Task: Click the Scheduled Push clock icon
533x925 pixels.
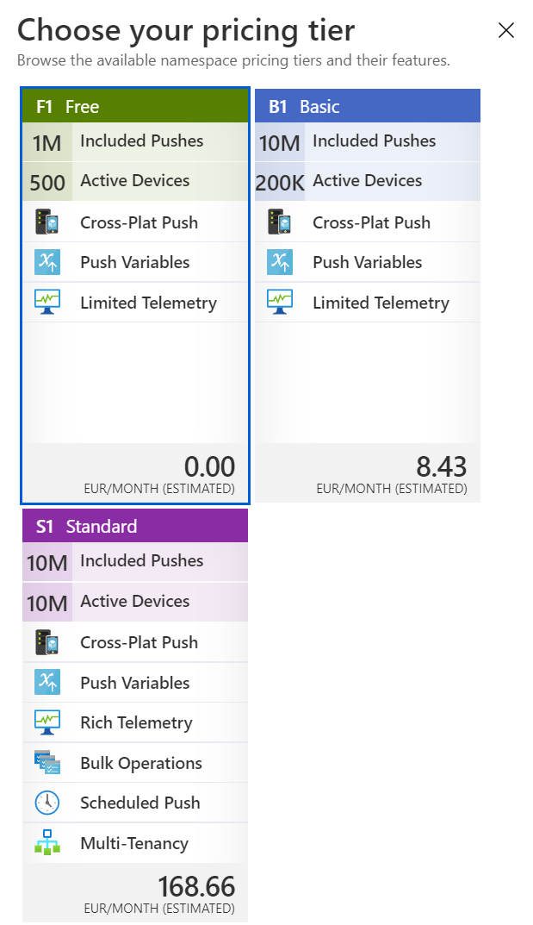Action: point(47,803)
